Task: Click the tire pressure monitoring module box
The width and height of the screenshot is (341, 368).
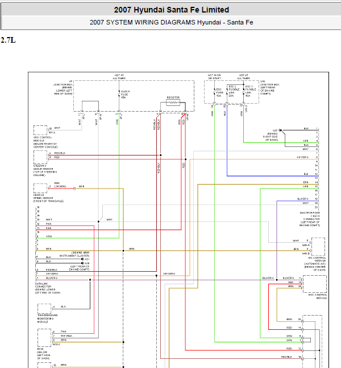Action: 44,309
